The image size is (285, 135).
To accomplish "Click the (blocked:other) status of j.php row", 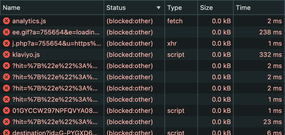I will pyautogui.click(x=130, y=43).
